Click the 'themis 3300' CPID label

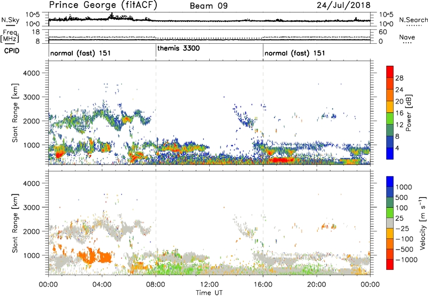179,48
